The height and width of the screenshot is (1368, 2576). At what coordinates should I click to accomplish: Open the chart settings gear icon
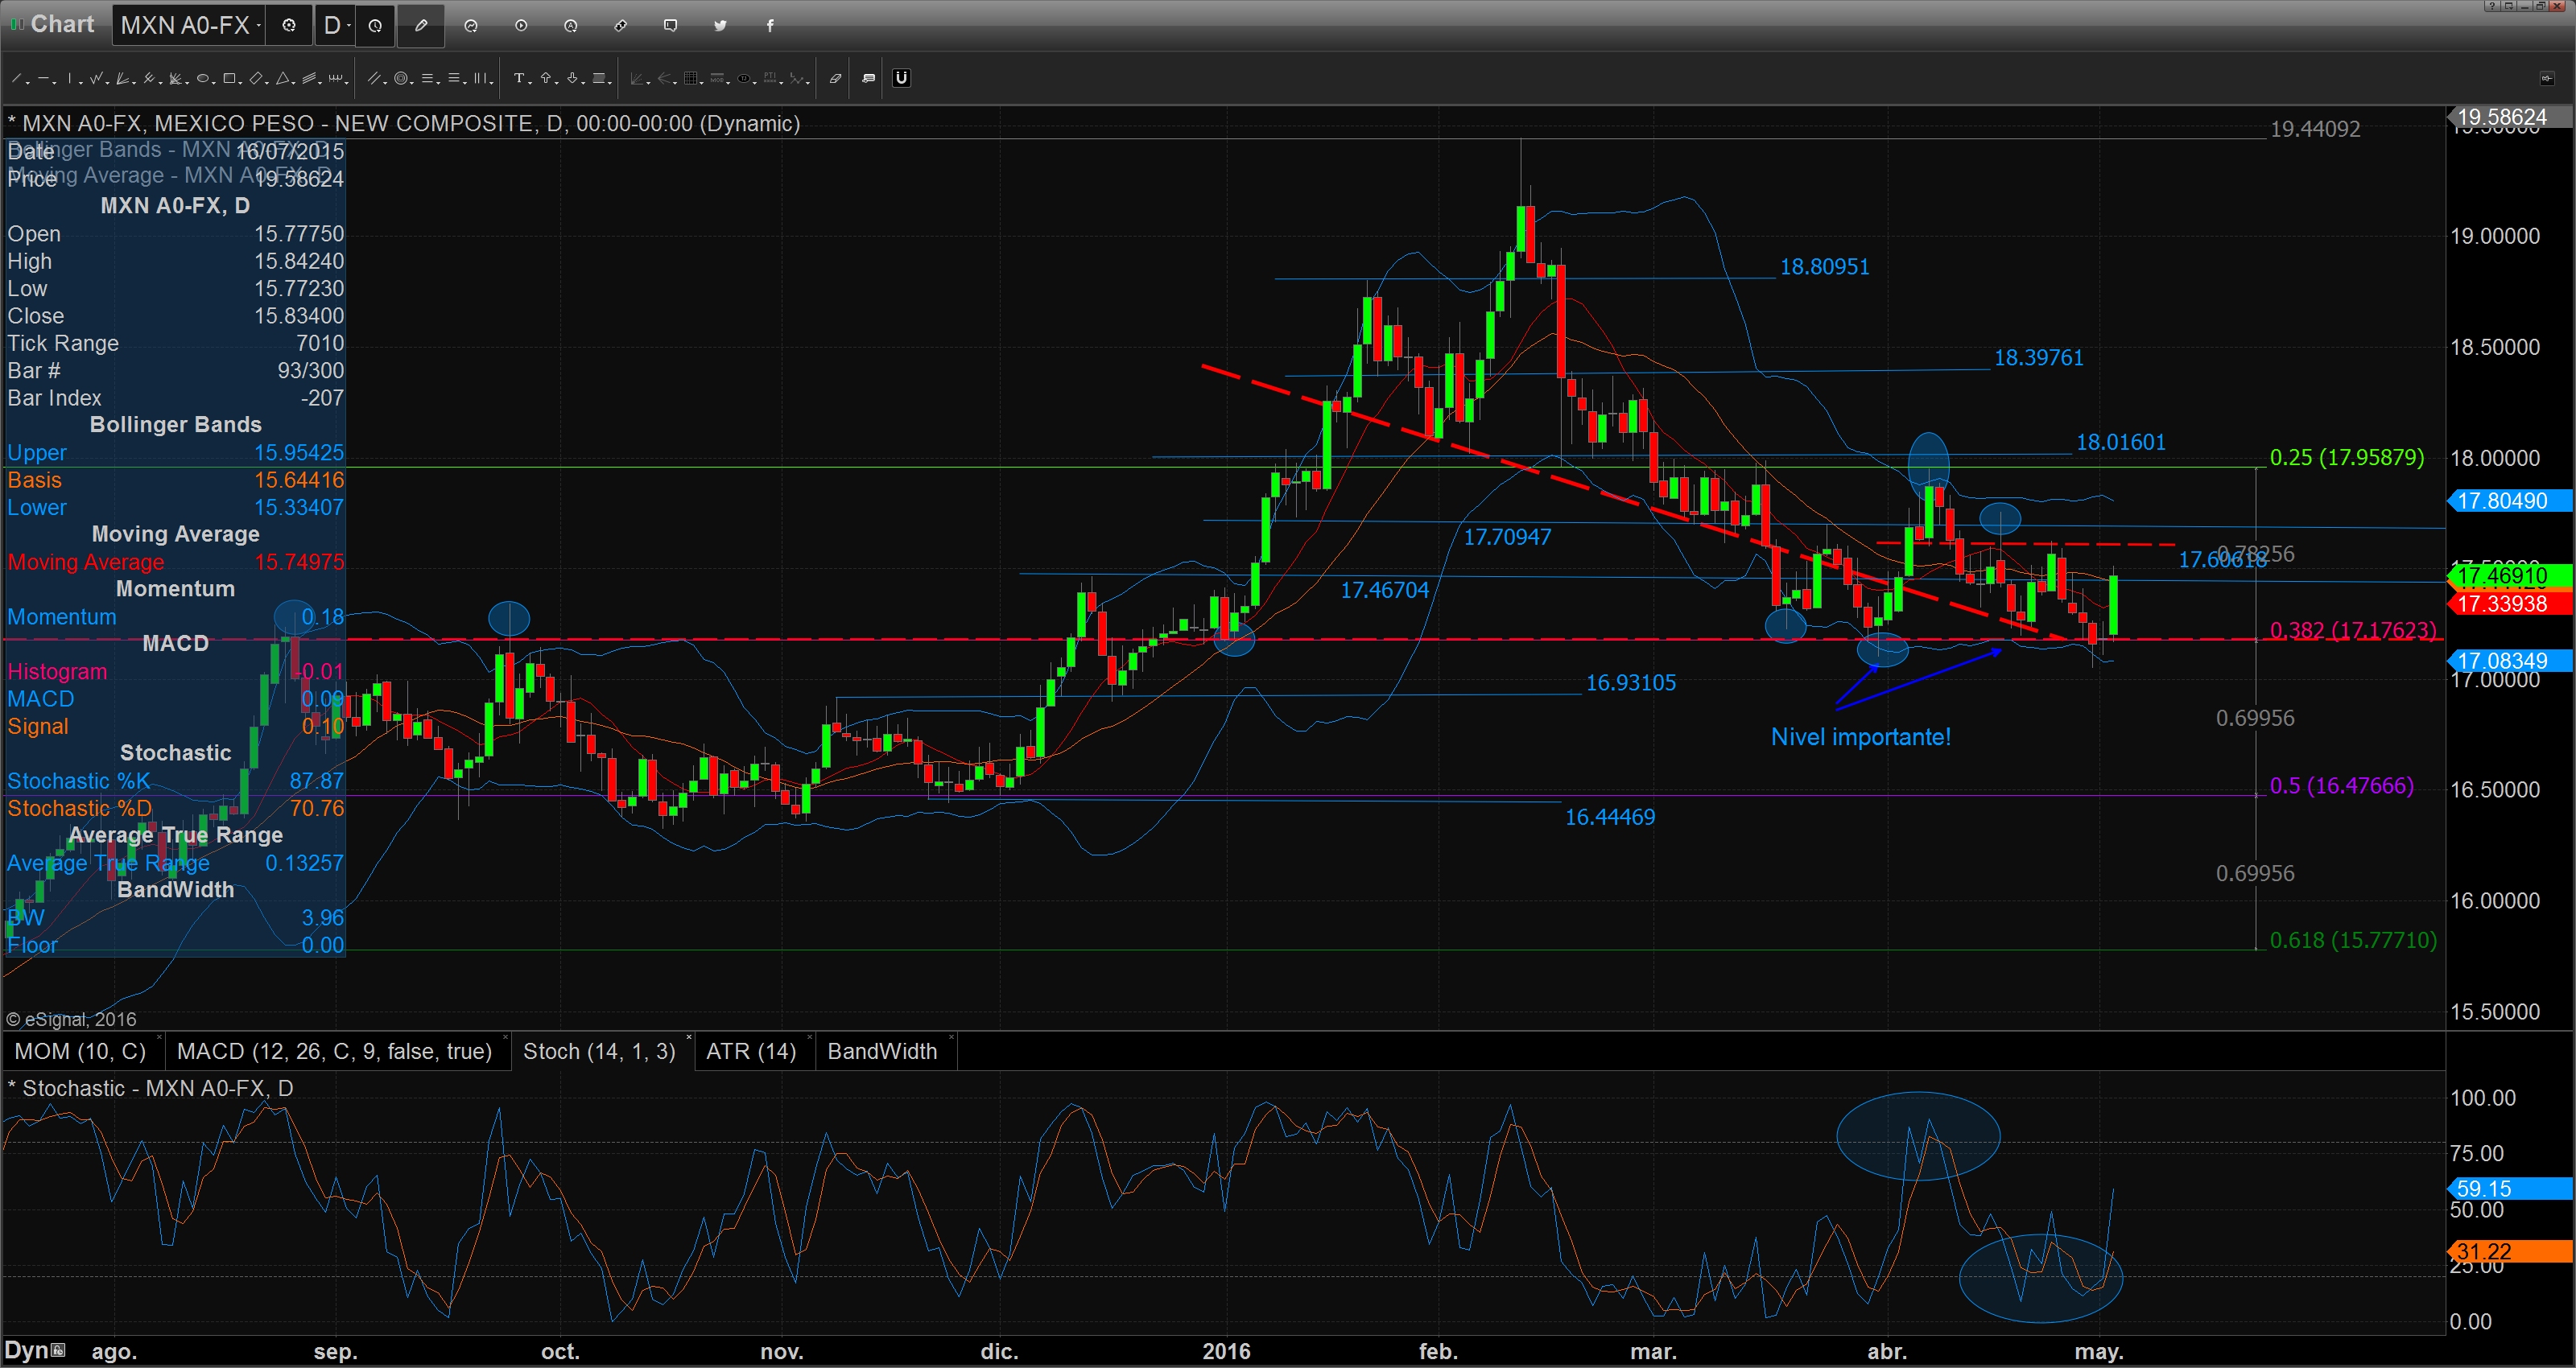pos(289,25)
